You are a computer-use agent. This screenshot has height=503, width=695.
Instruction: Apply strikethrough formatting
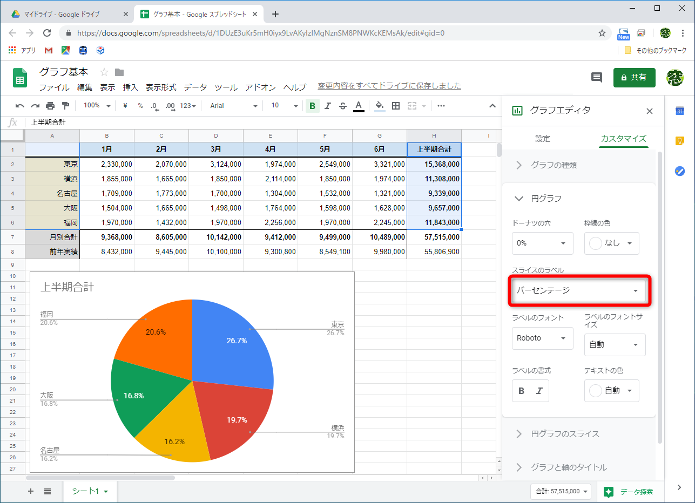(x=343, y=106)
